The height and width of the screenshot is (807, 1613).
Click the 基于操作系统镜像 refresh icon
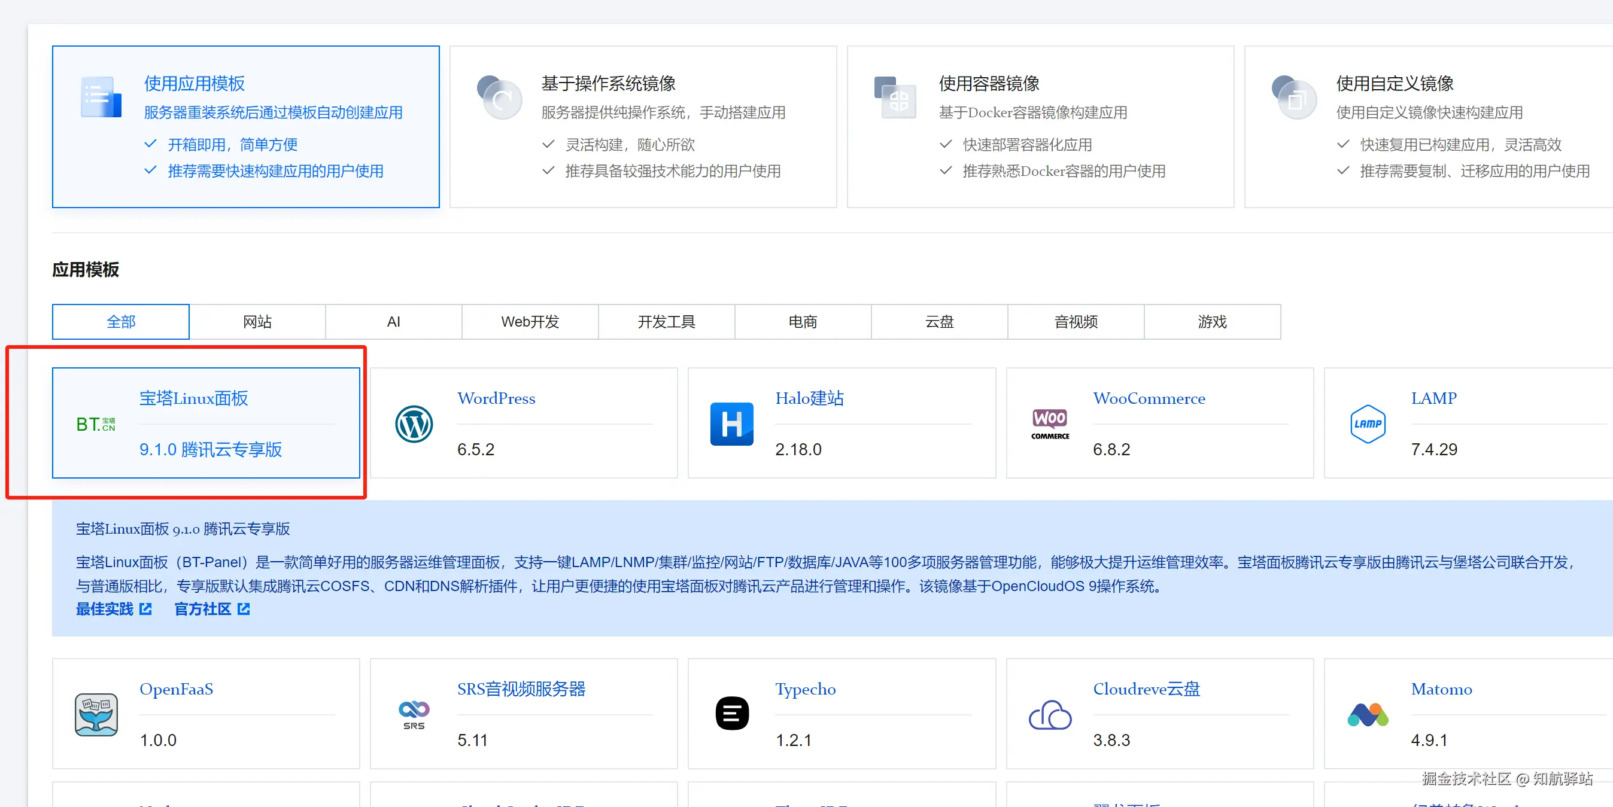tap(499, 97)
